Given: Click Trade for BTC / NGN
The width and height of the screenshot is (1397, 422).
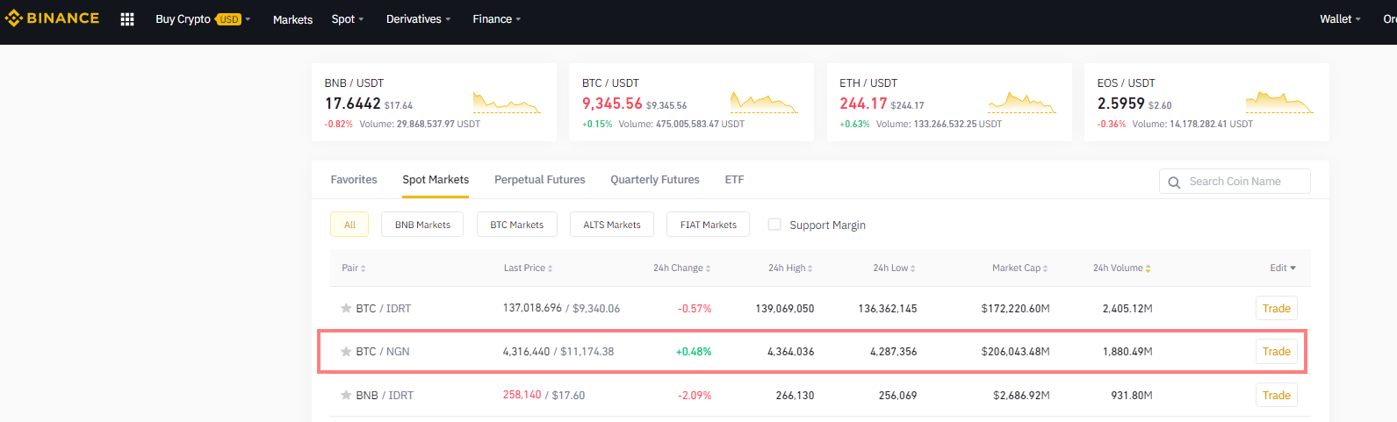Looking at the screenshot, I should click(1277, 351).
